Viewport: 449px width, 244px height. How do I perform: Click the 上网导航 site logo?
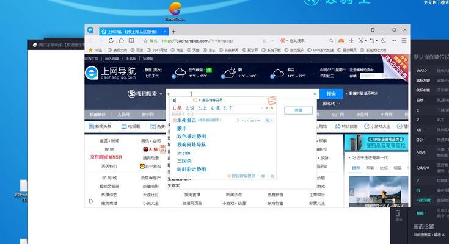111,73
